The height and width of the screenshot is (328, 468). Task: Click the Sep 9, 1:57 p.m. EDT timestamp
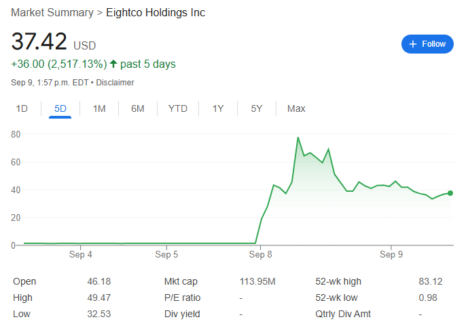[50, 83]
